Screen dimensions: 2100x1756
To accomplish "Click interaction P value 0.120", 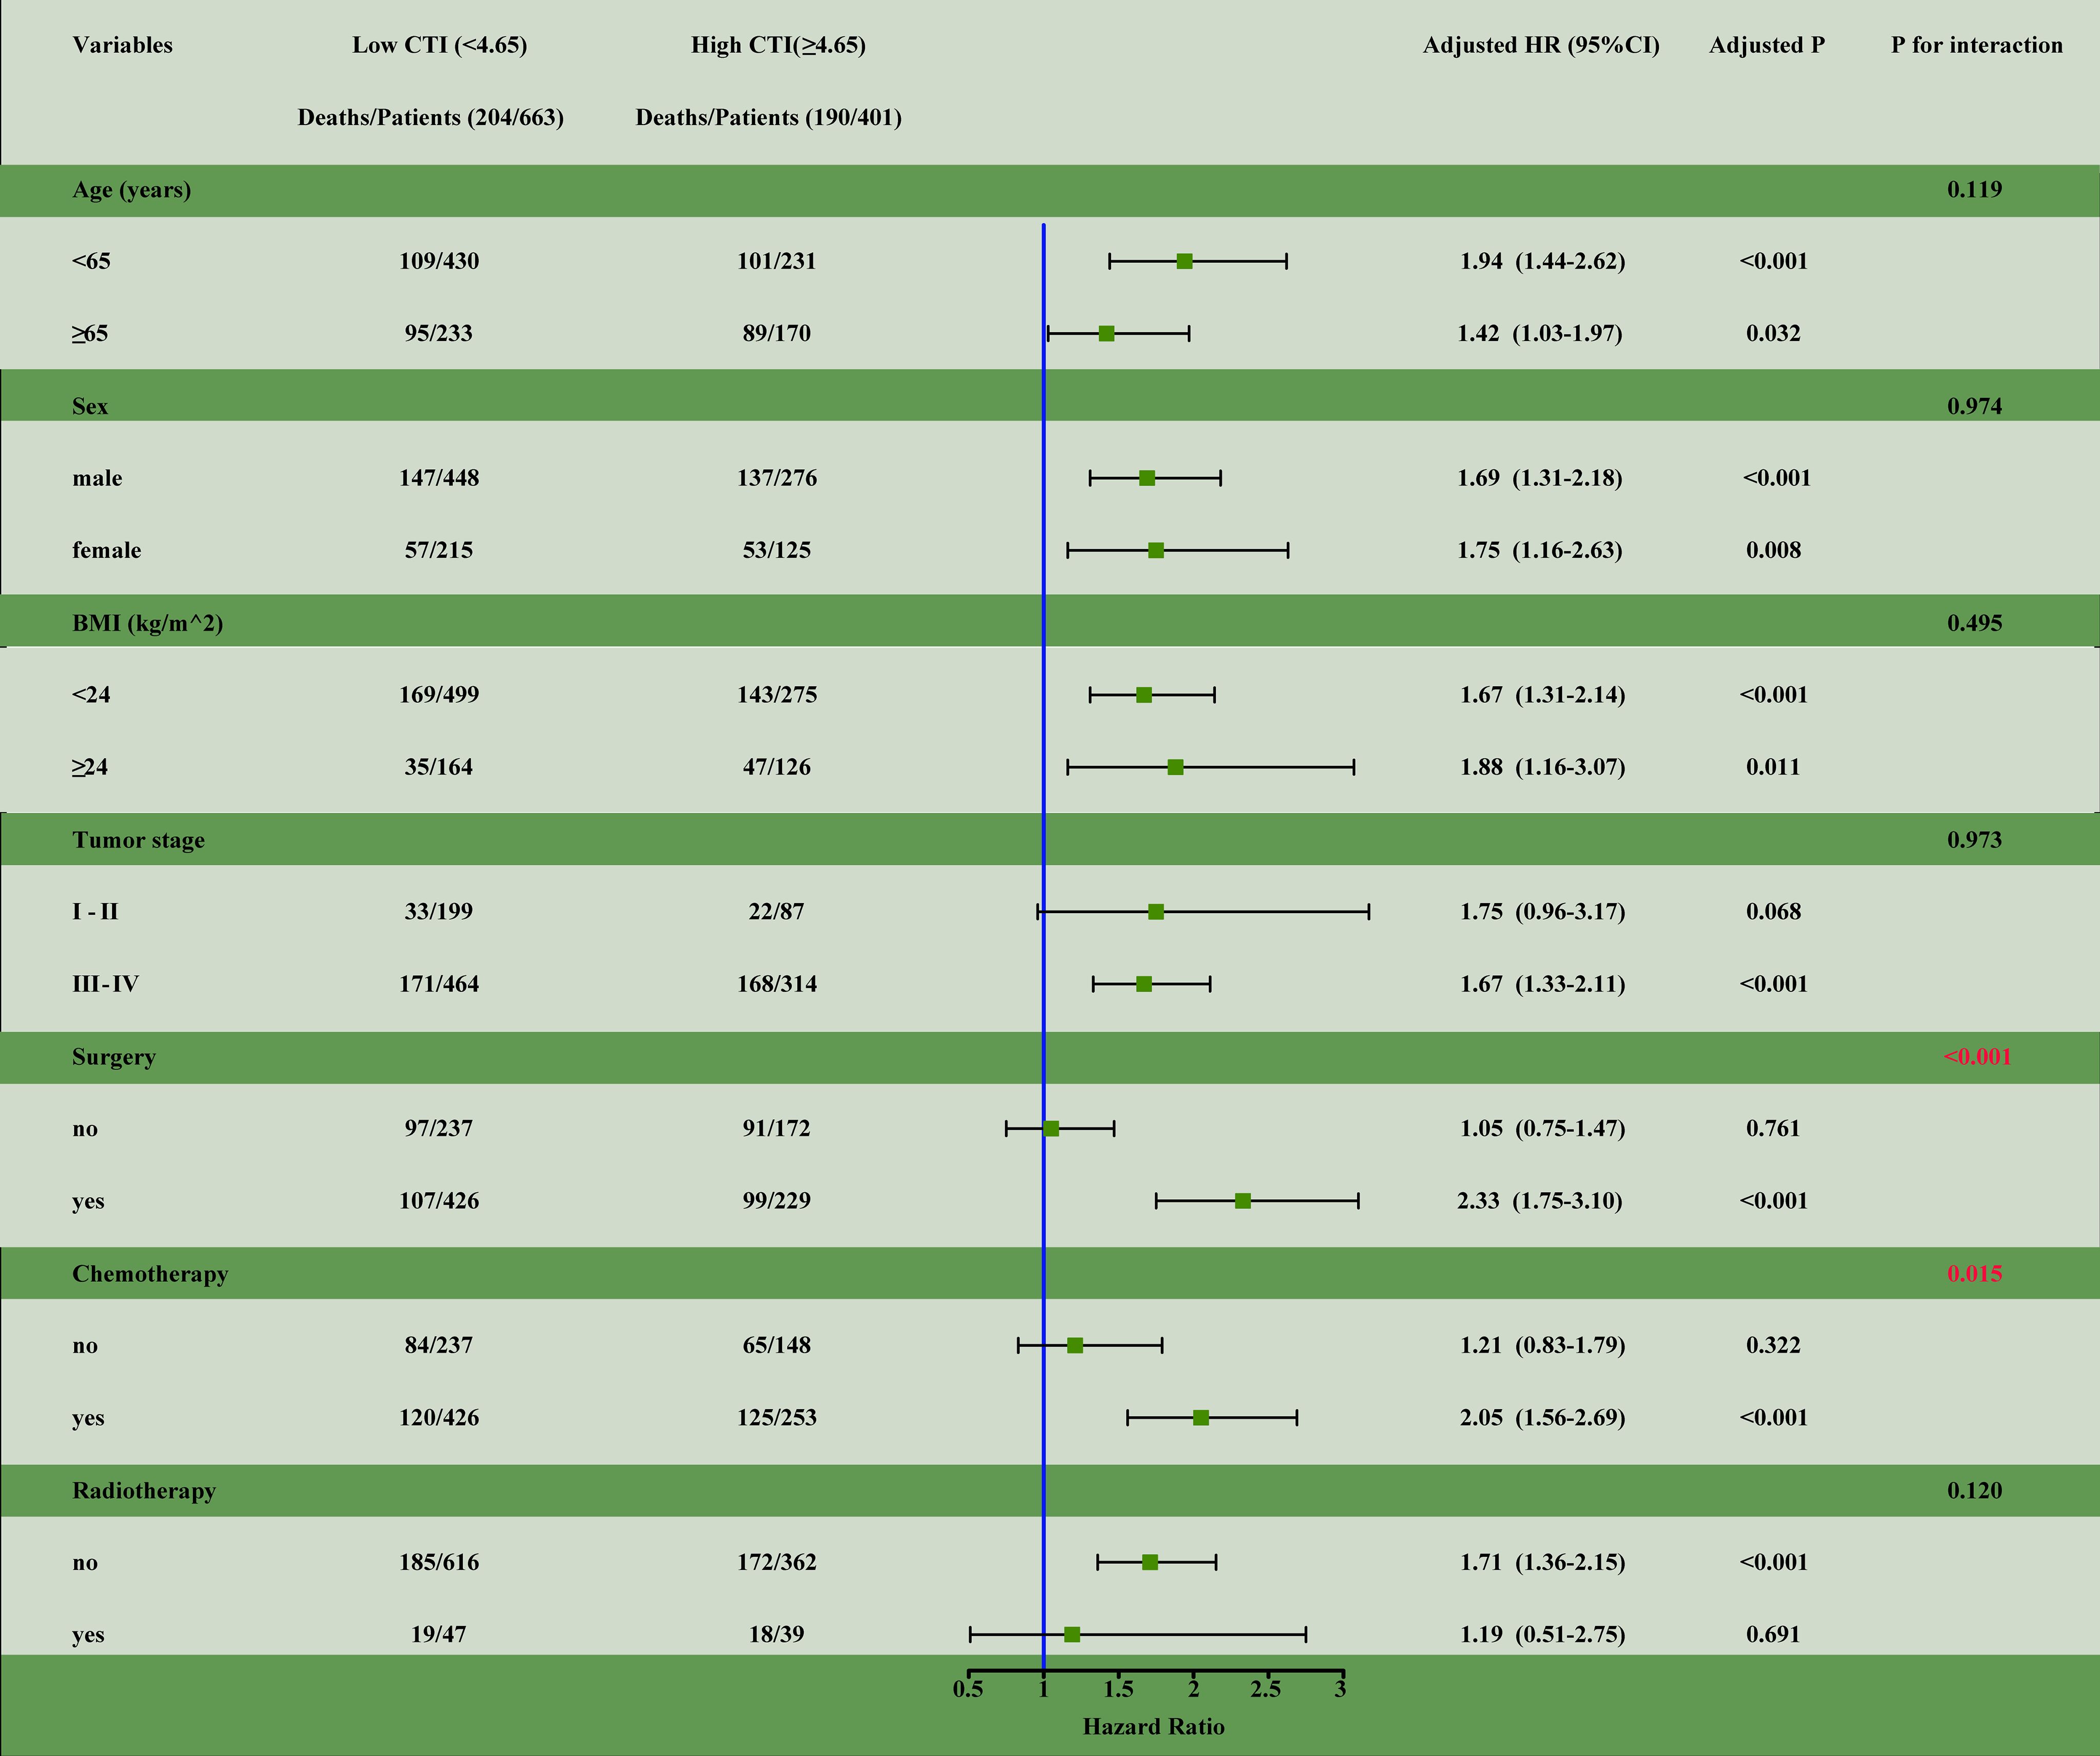I will pyautogui.click(x=1974, y=1491).
